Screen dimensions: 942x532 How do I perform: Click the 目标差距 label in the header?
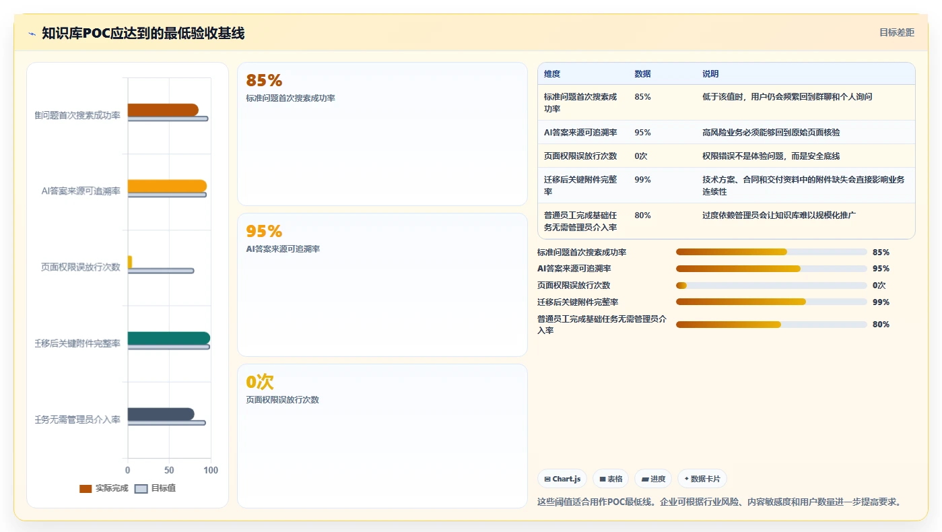(897, 32)
